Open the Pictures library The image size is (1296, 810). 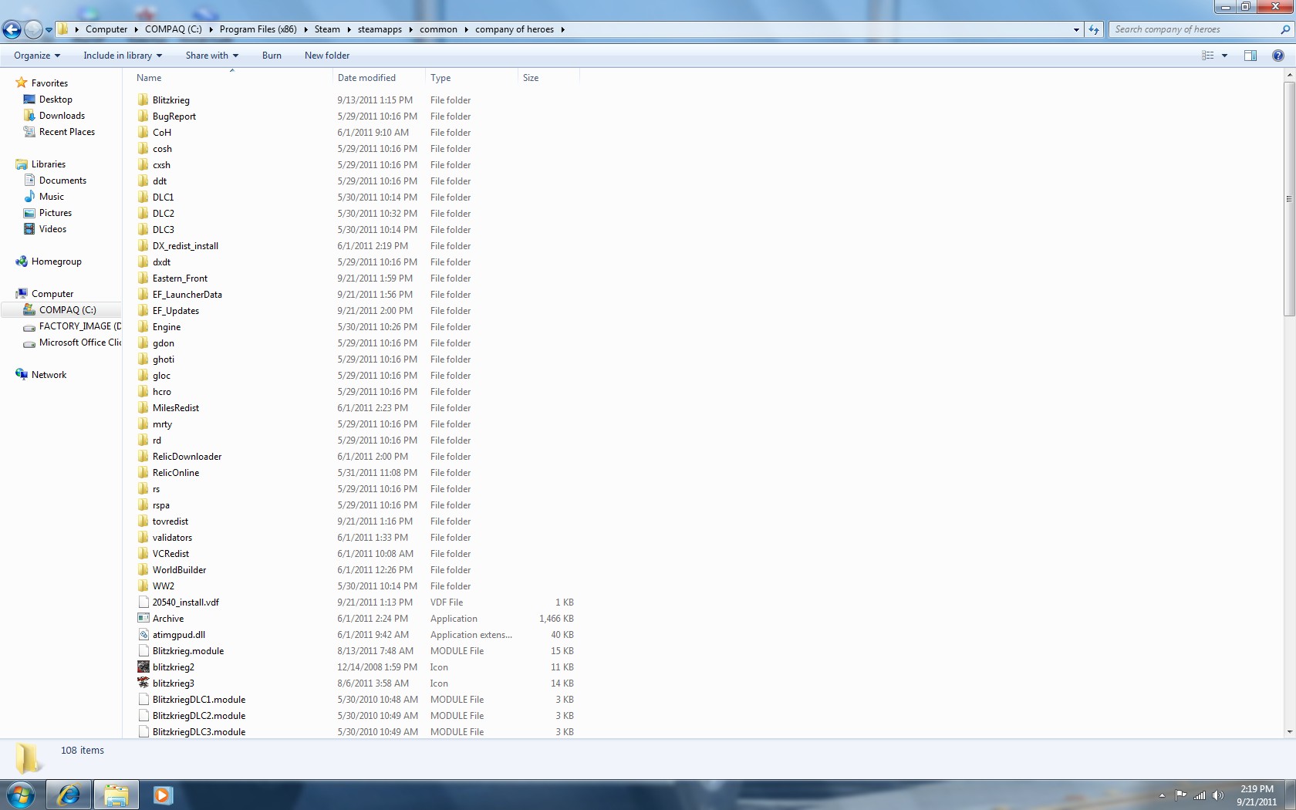point(56,213)
